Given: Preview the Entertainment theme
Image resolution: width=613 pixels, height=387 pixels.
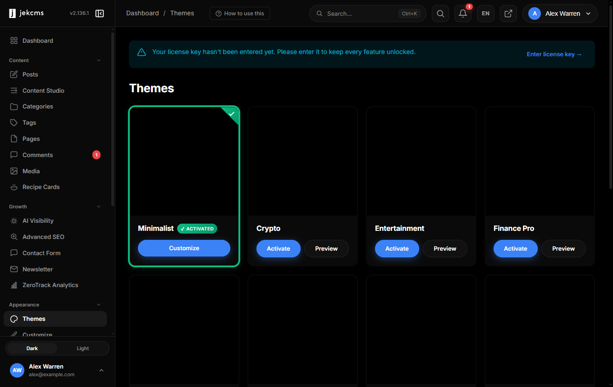Looking at the screenshot, I should [445, 248].
